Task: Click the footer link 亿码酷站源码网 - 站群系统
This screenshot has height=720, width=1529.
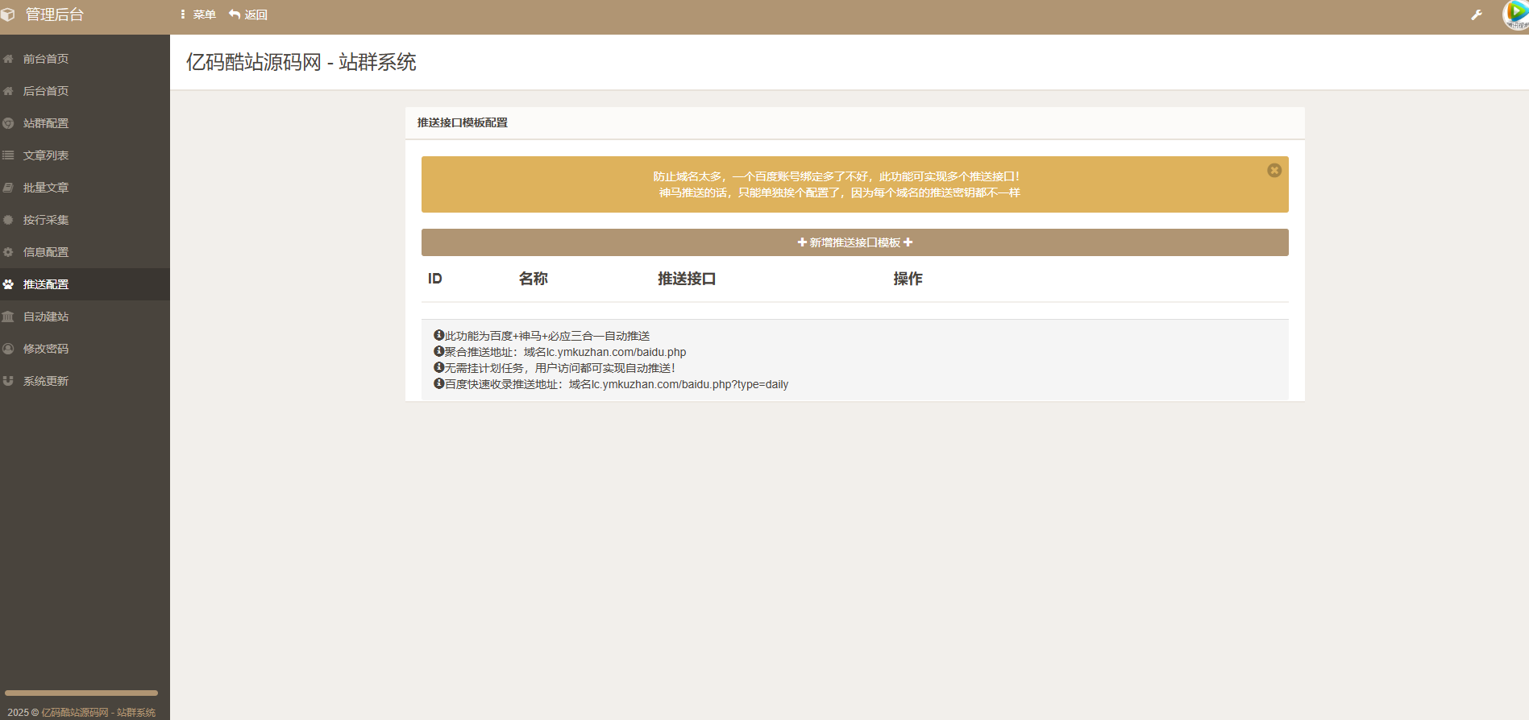Action: [x=98, y=713]
